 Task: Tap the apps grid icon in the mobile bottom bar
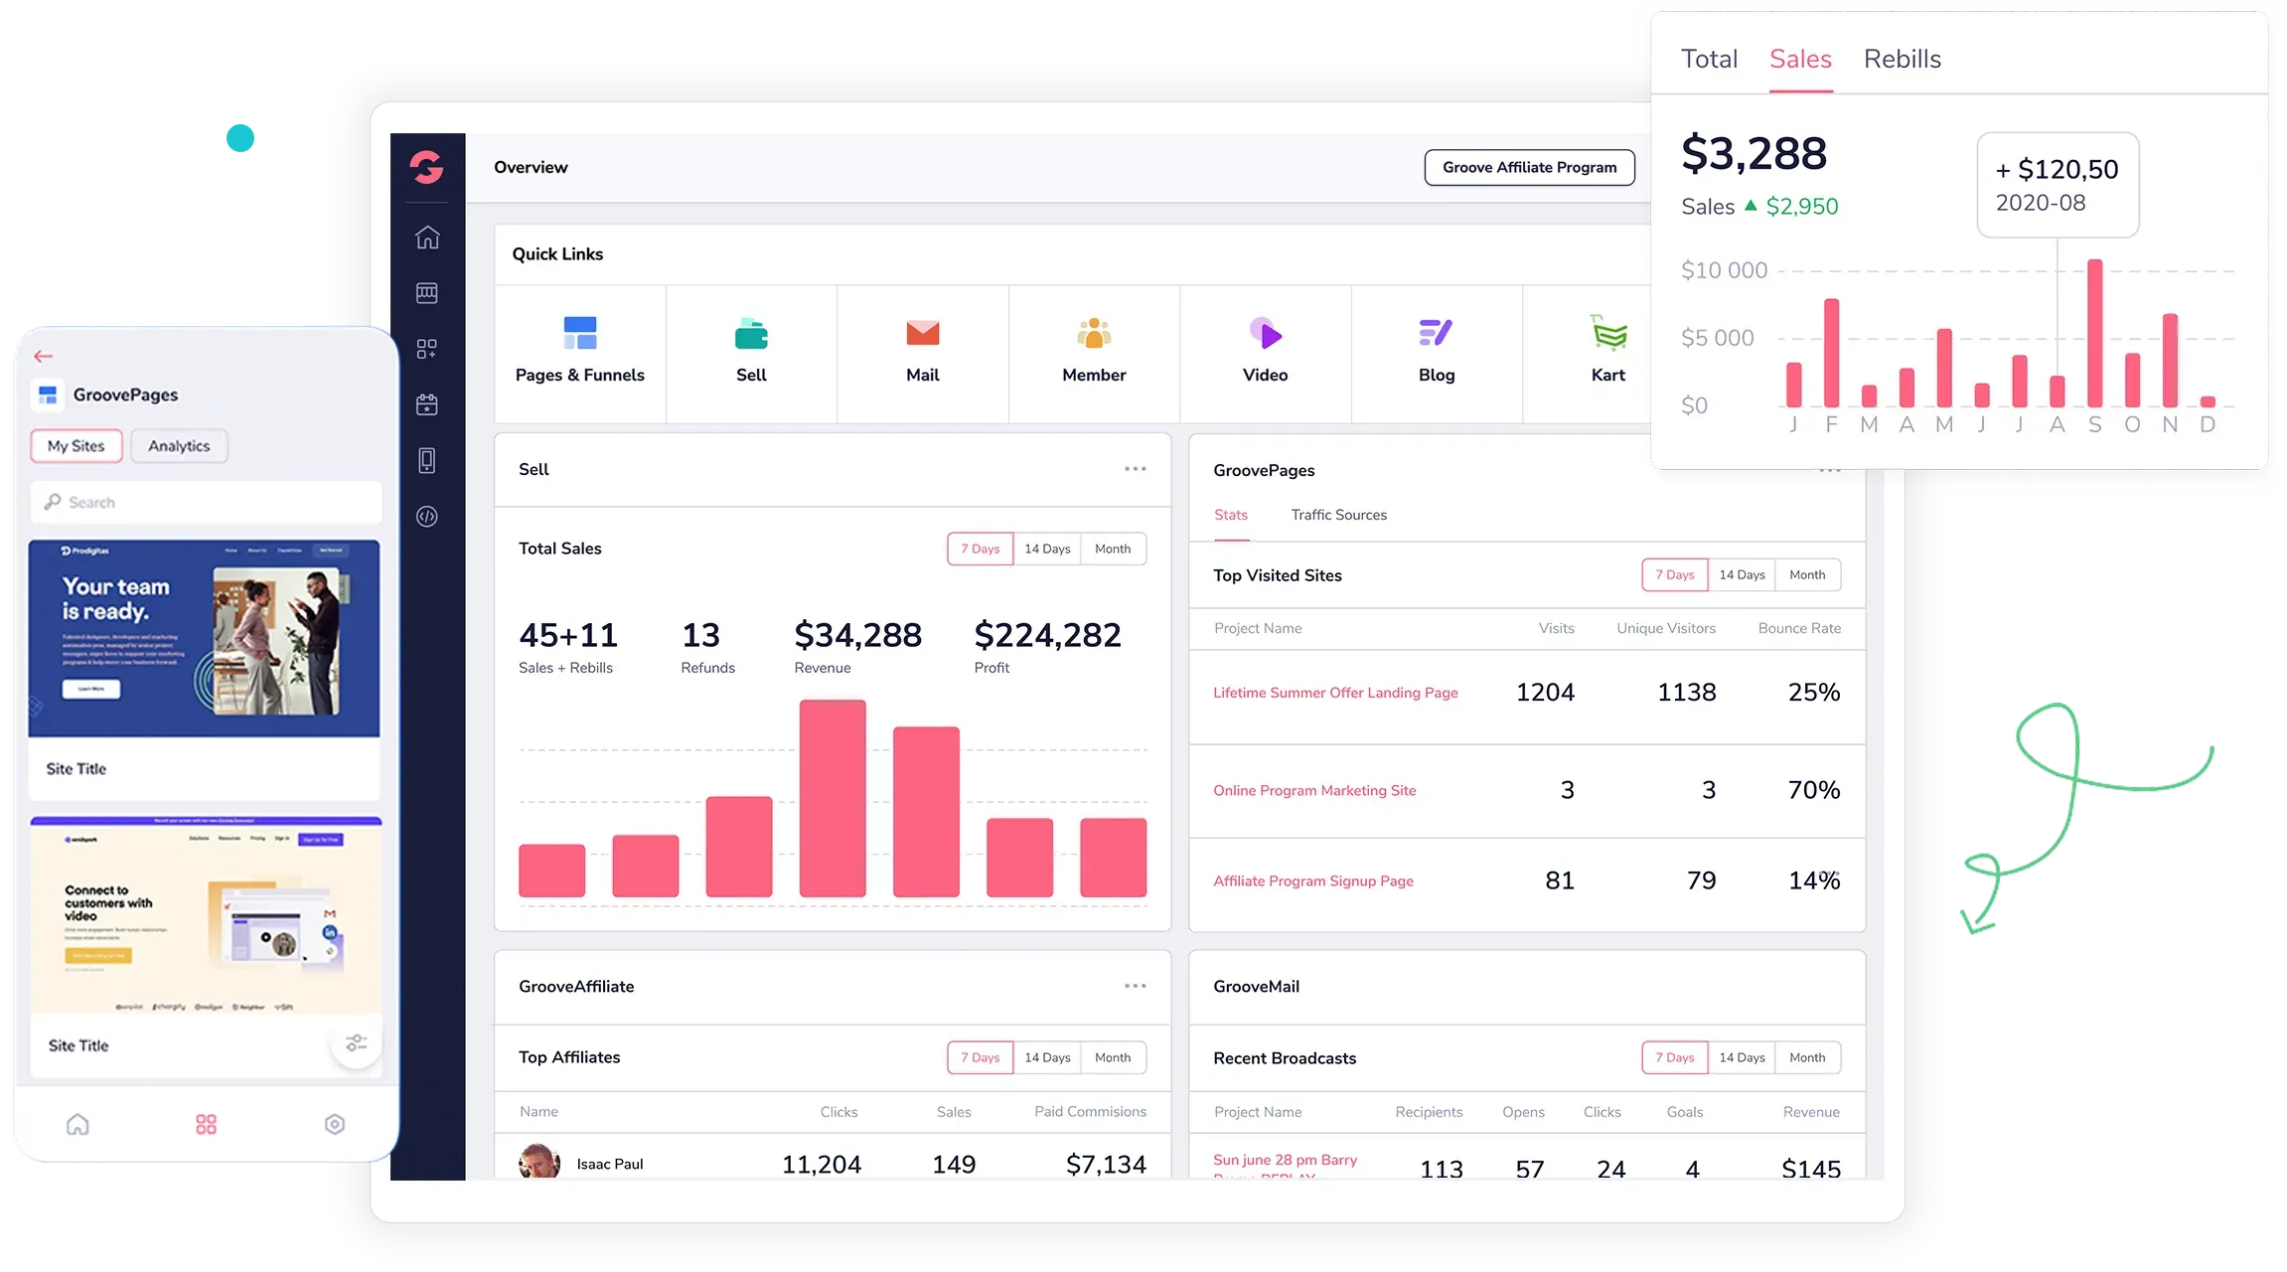click(x=206, y=1124)
